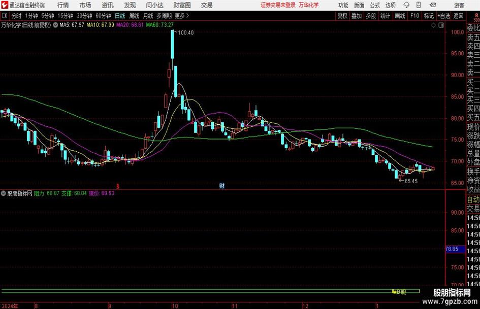Click the 自动 label in right panel
This screenshot has width=480, height=309.
pyautogui.click(x=473, y=199)
